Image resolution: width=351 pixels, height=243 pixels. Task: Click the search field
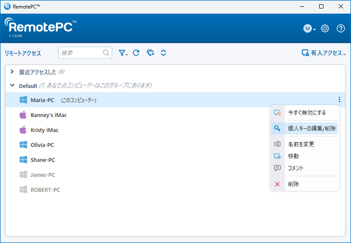85,53
